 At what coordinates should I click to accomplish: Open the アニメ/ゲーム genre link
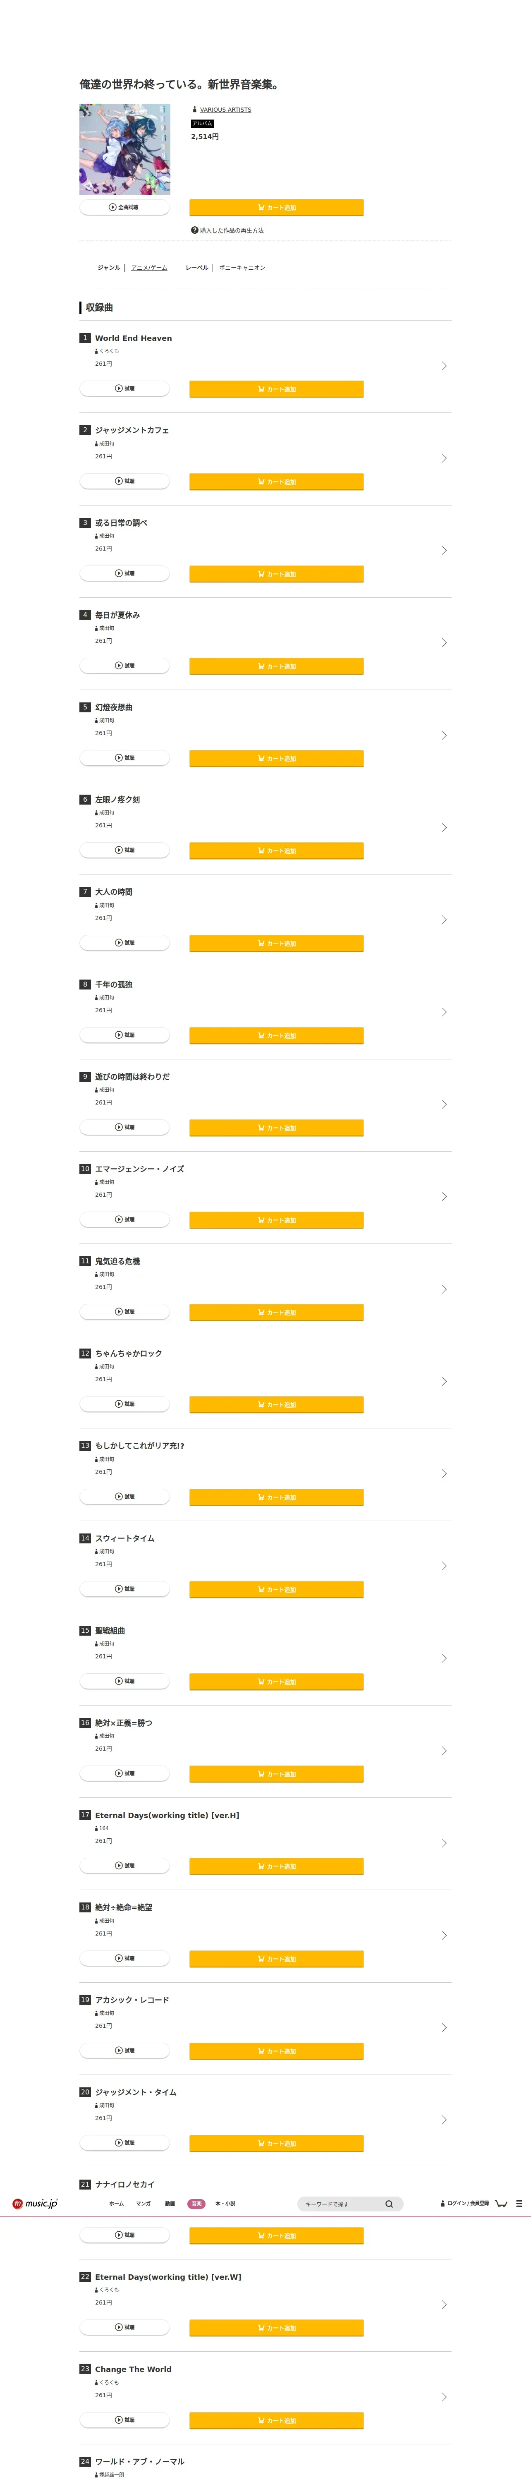(x=149, y=268)
